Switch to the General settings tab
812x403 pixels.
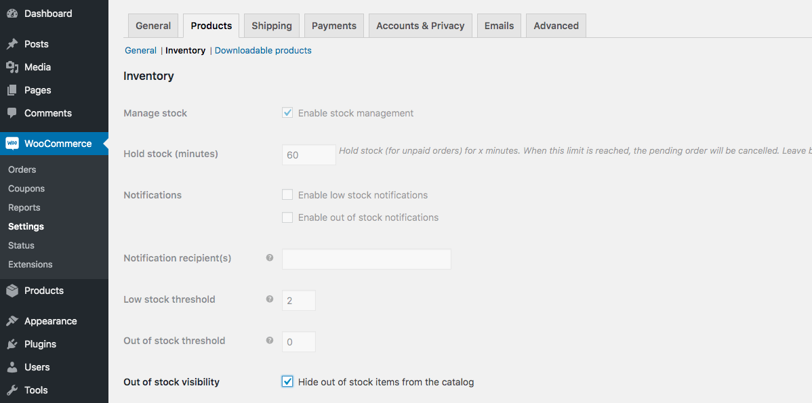(x=153, y=26)
